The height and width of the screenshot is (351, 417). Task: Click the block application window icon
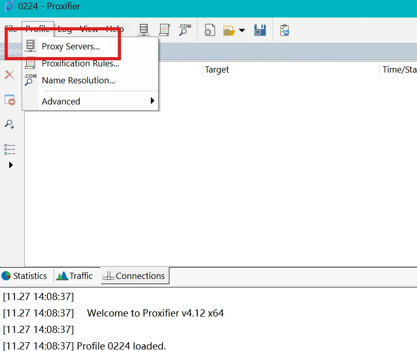pyautogui.click(x=10, y=100)
